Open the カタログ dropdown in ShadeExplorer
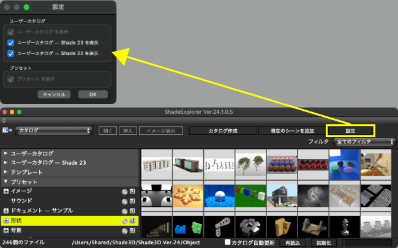This screenshot has width=398, height=248. pos(54,130)
